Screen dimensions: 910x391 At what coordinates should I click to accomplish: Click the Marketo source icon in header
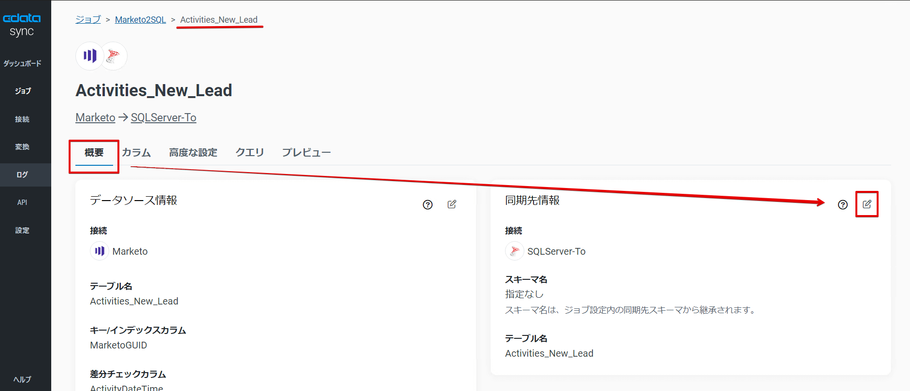pos(89,56)
